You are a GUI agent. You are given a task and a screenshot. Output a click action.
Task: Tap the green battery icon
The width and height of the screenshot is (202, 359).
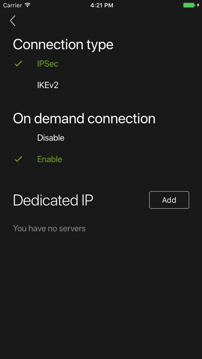(x=189, y=5)
